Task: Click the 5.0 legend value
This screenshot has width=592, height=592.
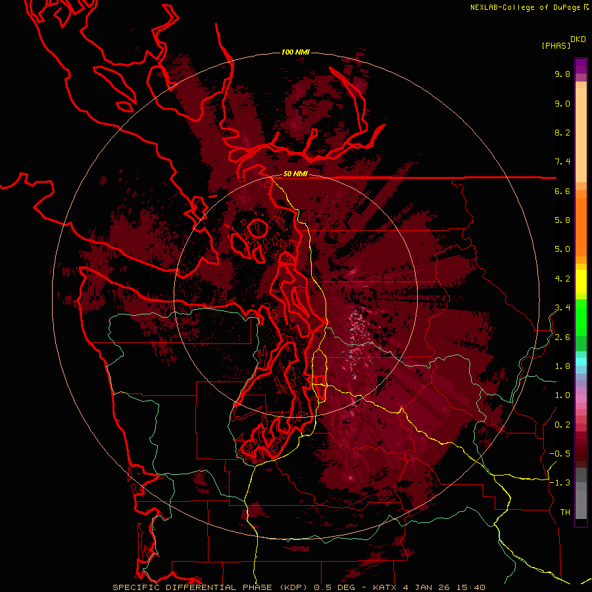Action: (x=562, y=249)
